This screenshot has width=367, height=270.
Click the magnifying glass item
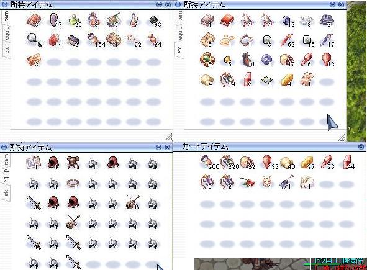(x=34, y=40)
